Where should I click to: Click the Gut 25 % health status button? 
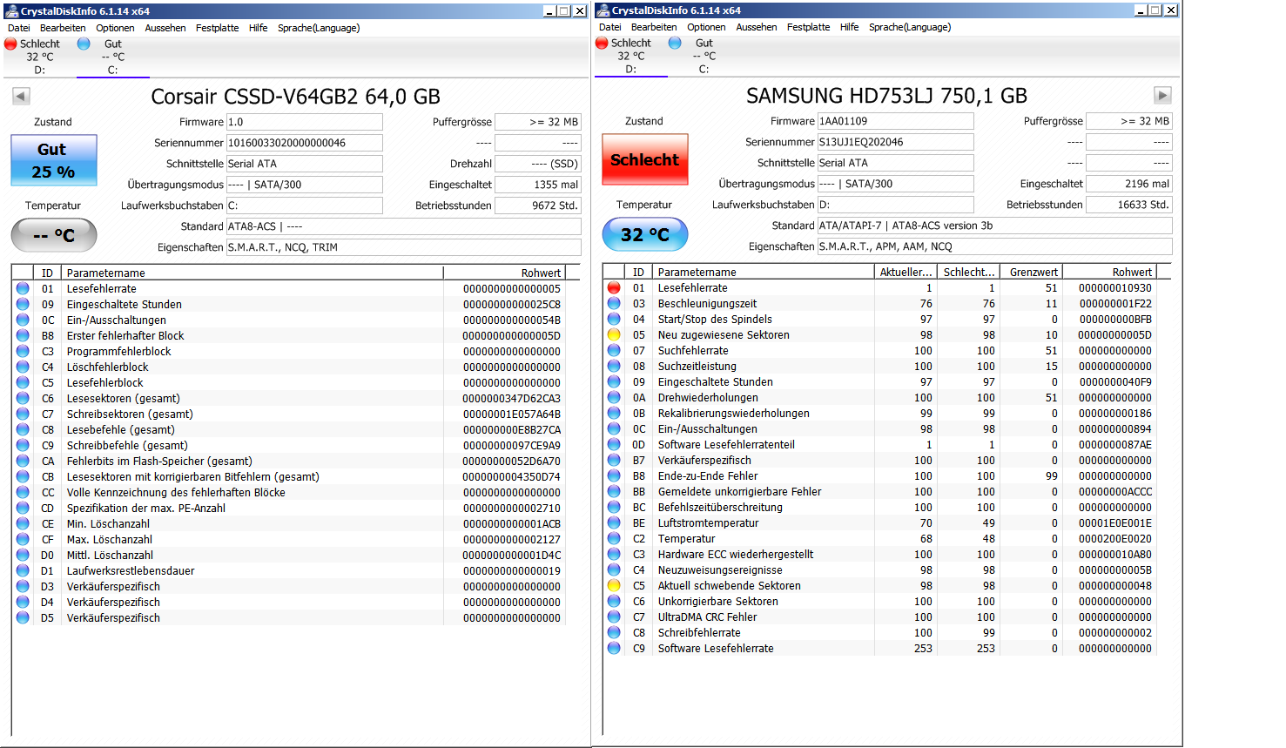(54, 160)
